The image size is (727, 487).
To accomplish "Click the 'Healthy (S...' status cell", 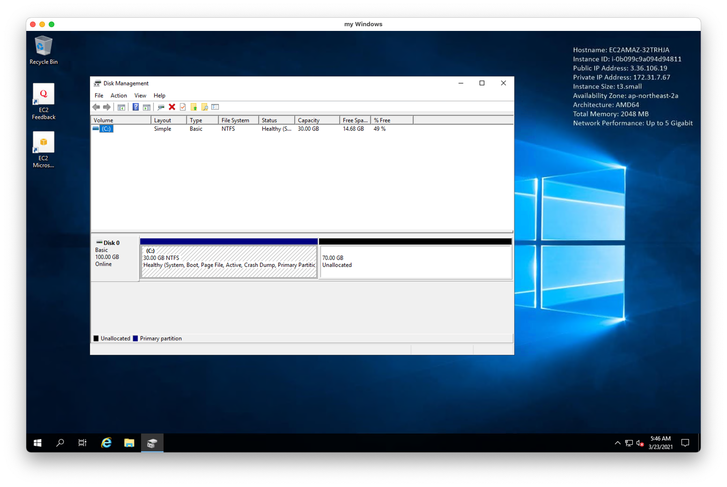I will (x=276, y=129).
